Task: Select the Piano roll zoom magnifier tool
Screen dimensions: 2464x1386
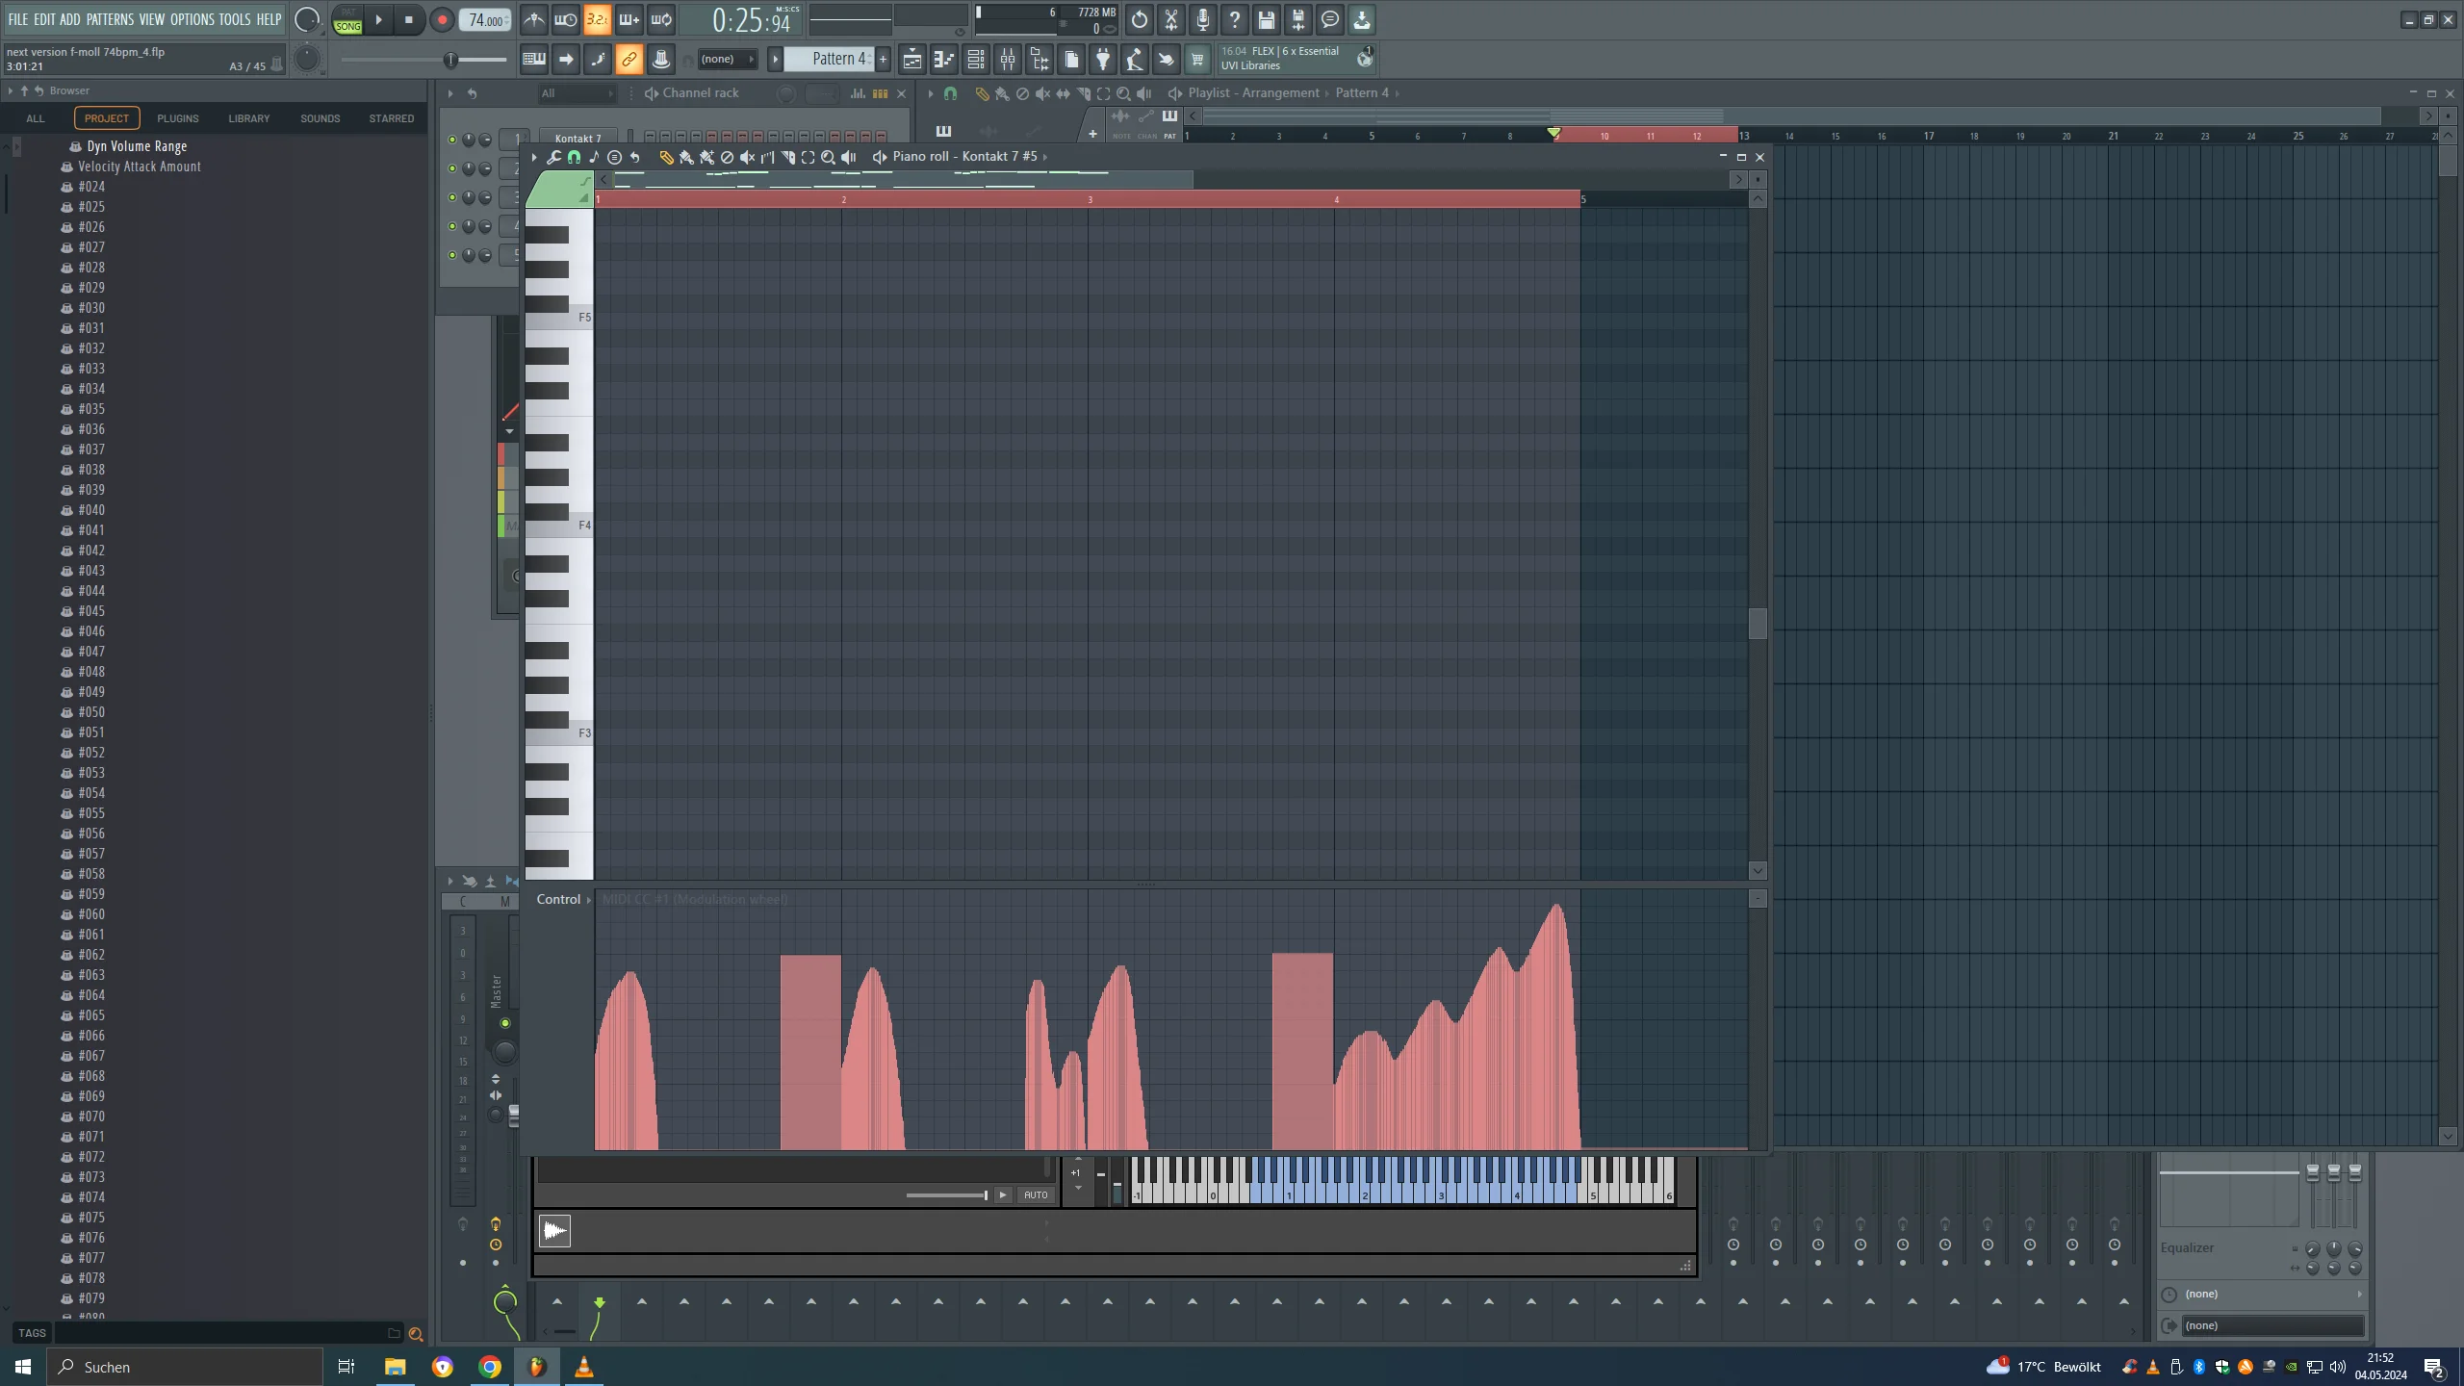Action: [828, 157]
